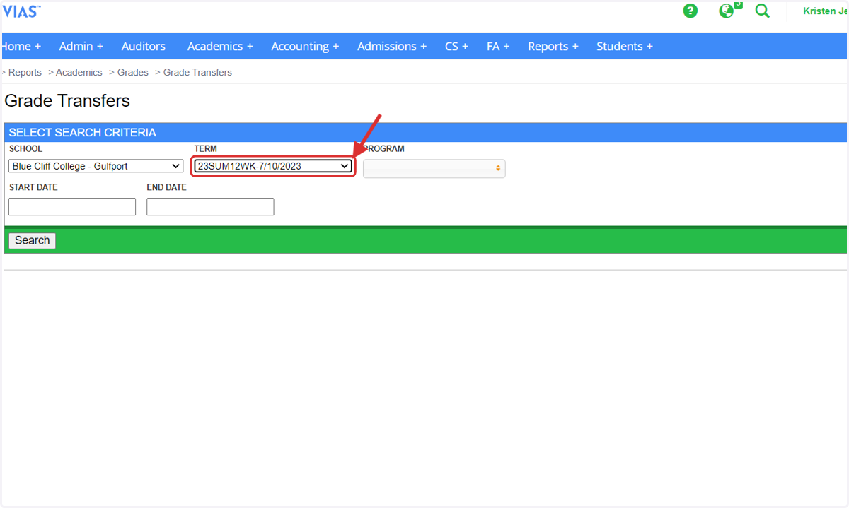Screen dimensions: 849x508
Task: Go to the Auditors menu item
Action: coord(144,47)
